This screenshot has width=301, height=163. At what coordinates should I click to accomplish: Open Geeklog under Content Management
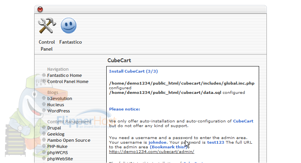tap(56, 134)
